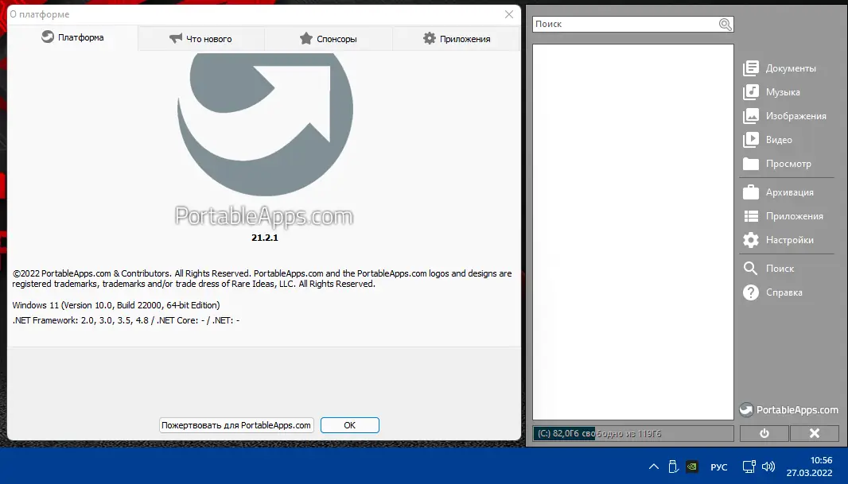Click version number 21.2.1
848x484 pixels.
point(264,238)
